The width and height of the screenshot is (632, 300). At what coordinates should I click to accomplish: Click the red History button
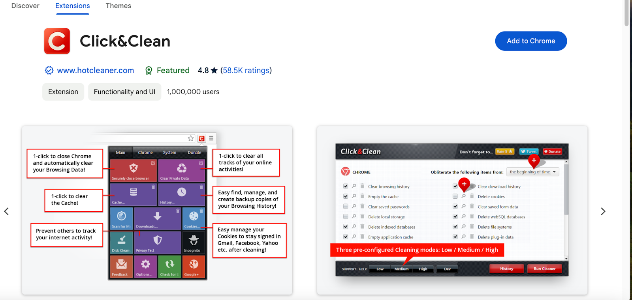[x=506, y=269]
